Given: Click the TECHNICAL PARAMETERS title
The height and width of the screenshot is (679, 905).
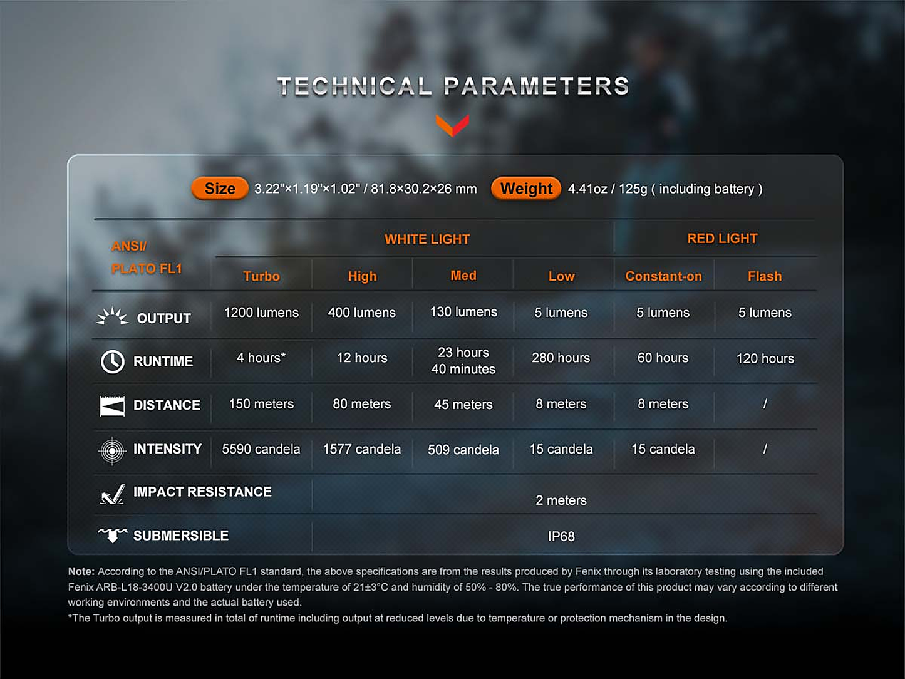Looking at the screenshot, I should (x=453, y=86).
